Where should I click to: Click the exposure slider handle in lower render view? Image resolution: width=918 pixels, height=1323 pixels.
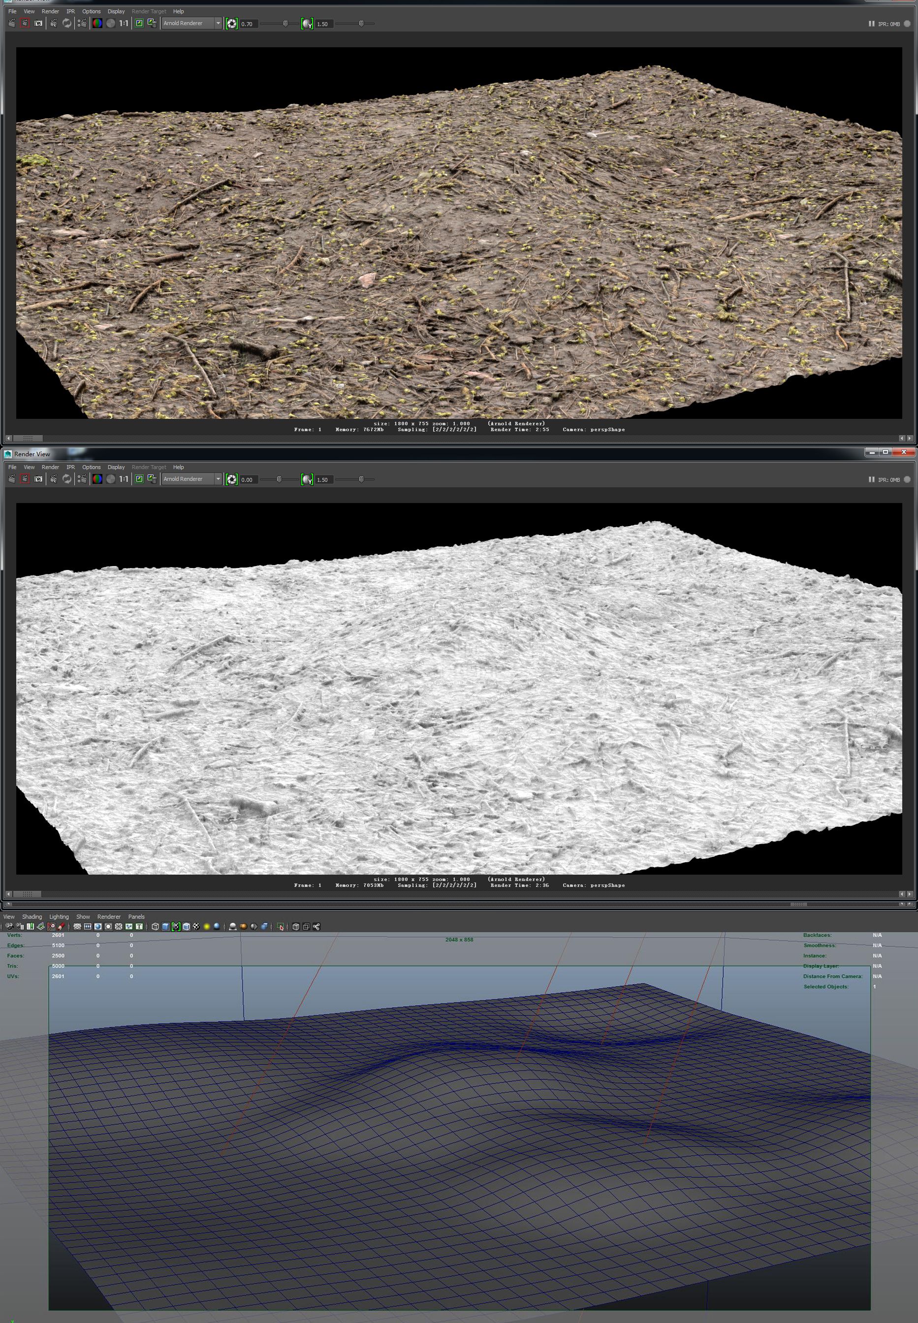click(x=279, y=479)
